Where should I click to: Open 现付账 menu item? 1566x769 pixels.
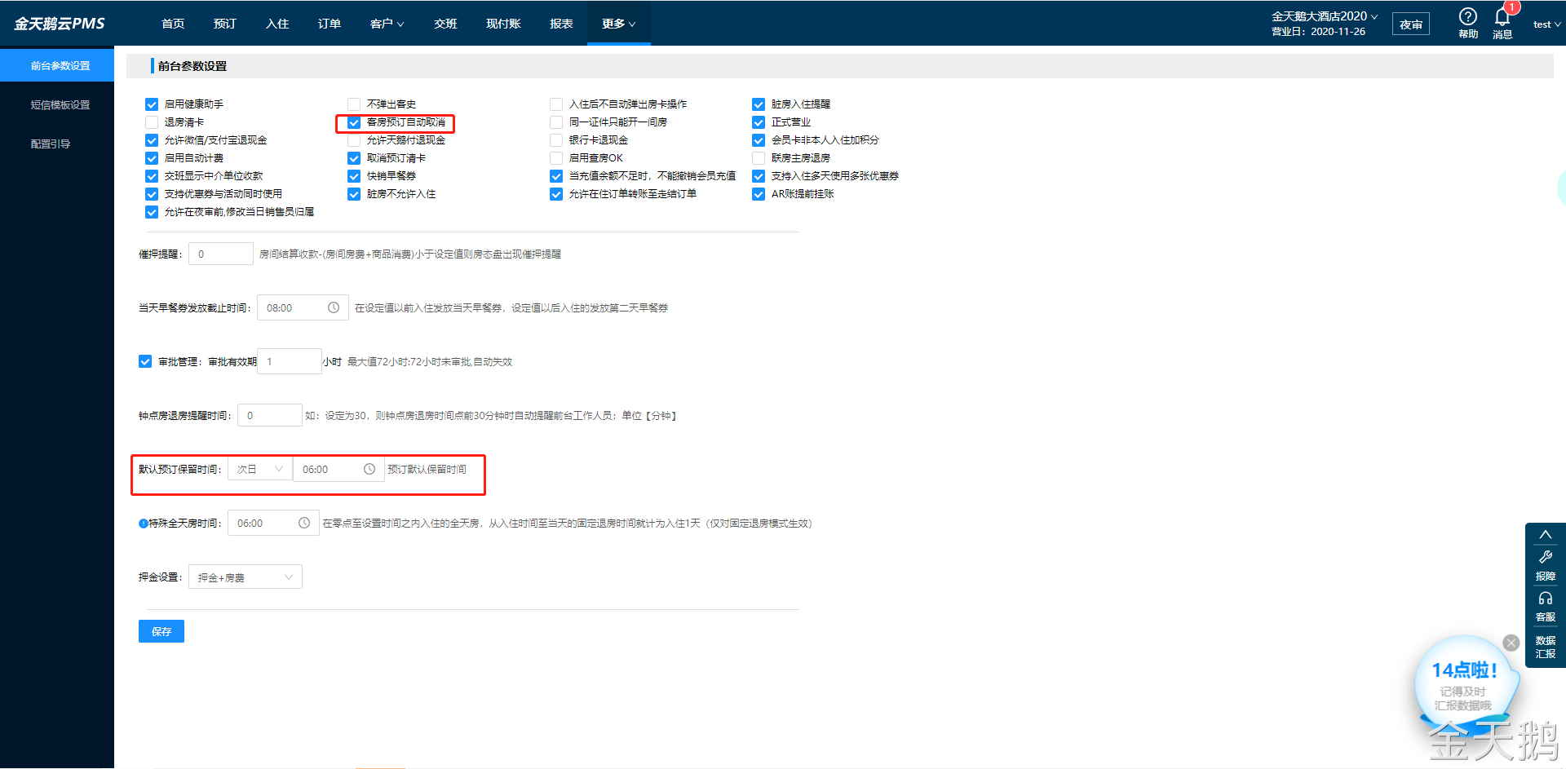click(x=503, y=24)
